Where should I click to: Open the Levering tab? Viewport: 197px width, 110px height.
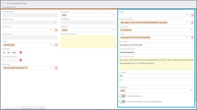[x=40, y=109]
